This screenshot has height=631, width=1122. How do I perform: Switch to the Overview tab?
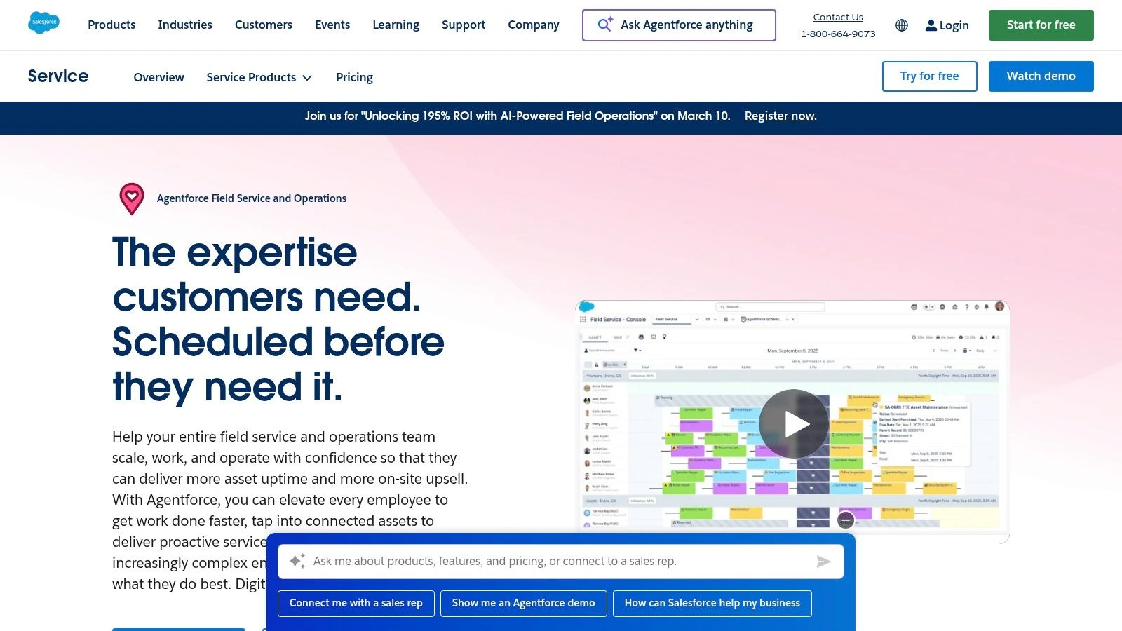[158, 77]
